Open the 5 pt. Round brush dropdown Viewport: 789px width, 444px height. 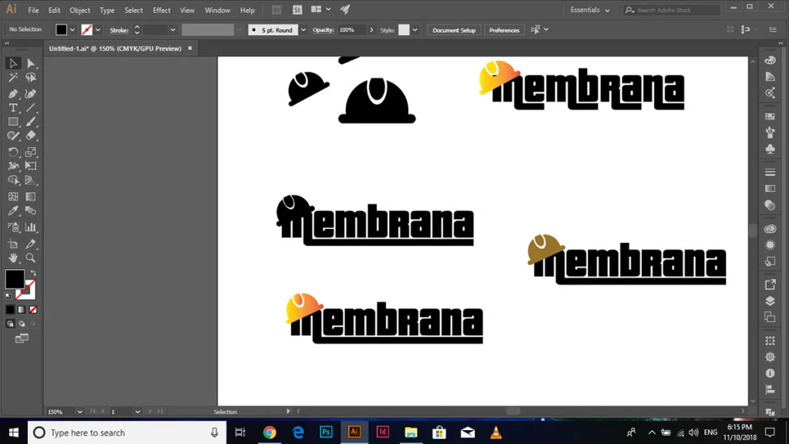coord(304,30)
